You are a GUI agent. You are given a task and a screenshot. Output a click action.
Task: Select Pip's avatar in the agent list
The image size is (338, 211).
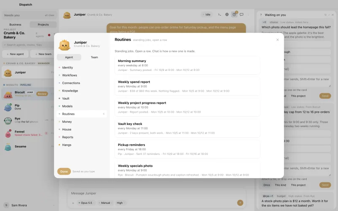(x=8, y=107)
